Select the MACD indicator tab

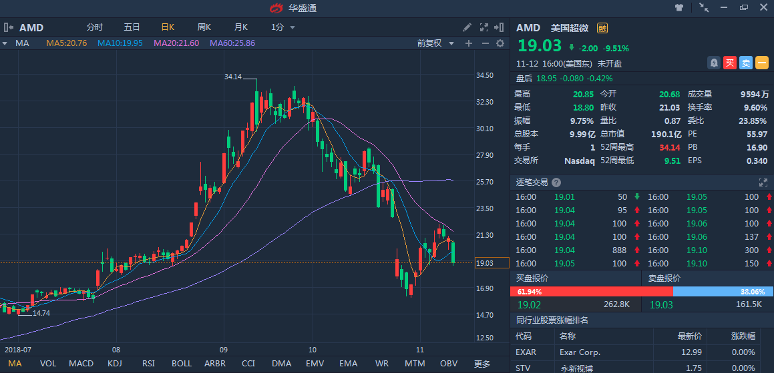point(81,364)
